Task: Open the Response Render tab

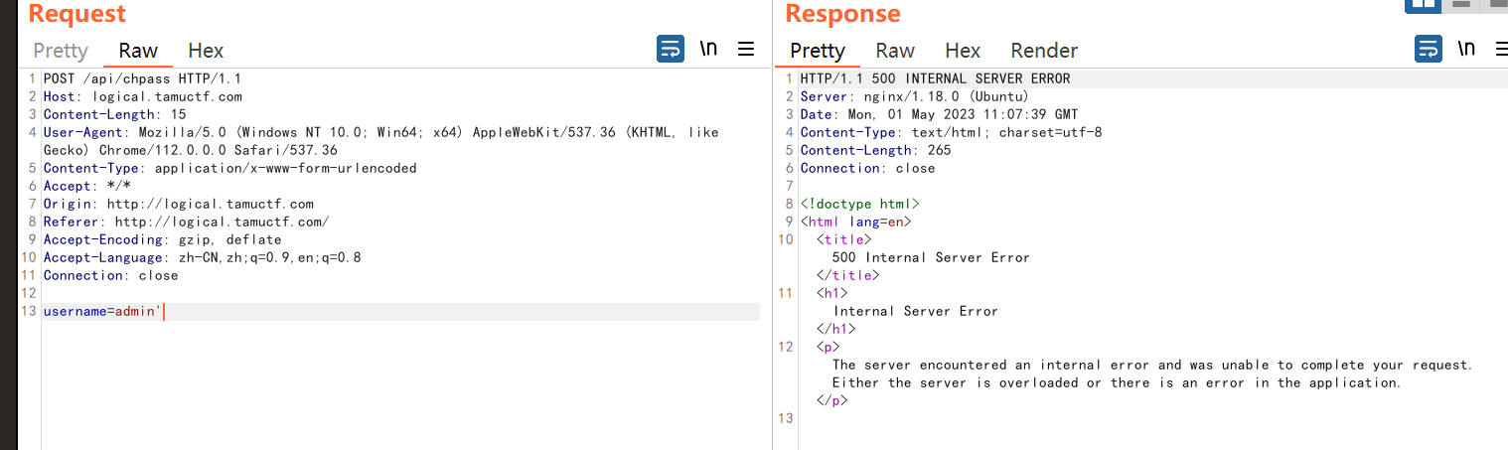Action: click(x=1044, y=51)
